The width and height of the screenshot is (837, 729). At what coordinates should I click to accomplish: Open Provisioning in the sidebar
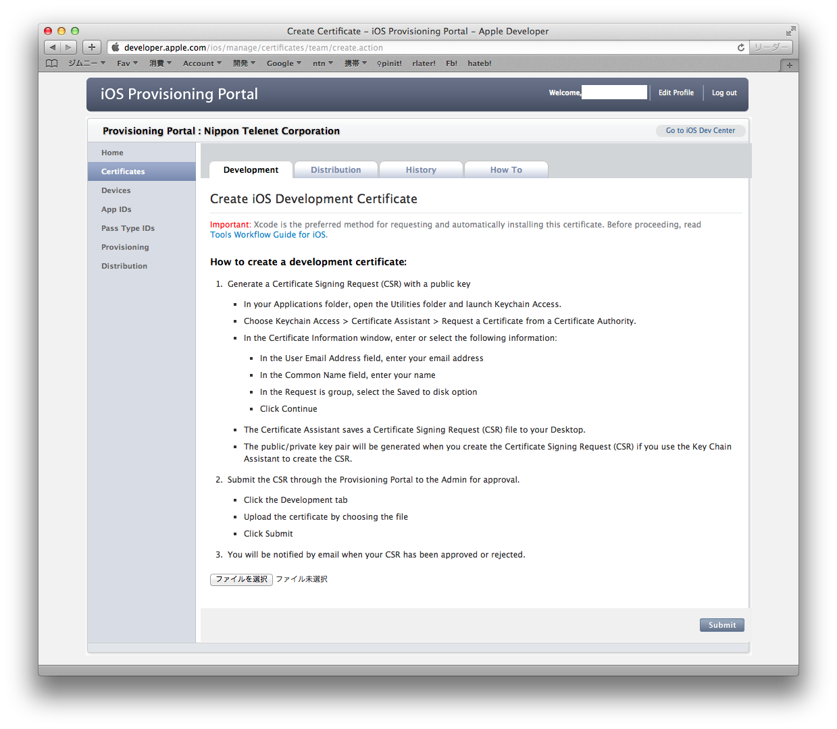[142, 247]
